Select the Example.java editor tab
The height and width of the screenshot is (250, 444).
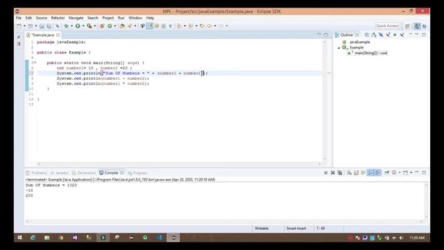tap(42, 35)
